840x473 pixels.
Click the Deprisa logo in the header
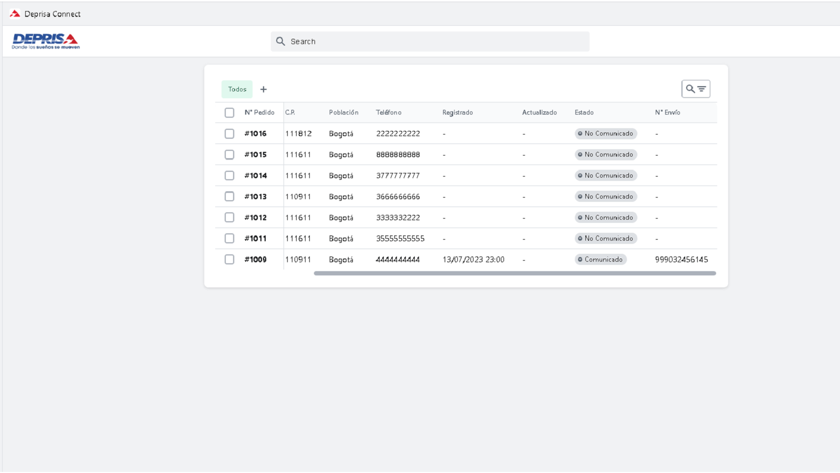(45, 41)
